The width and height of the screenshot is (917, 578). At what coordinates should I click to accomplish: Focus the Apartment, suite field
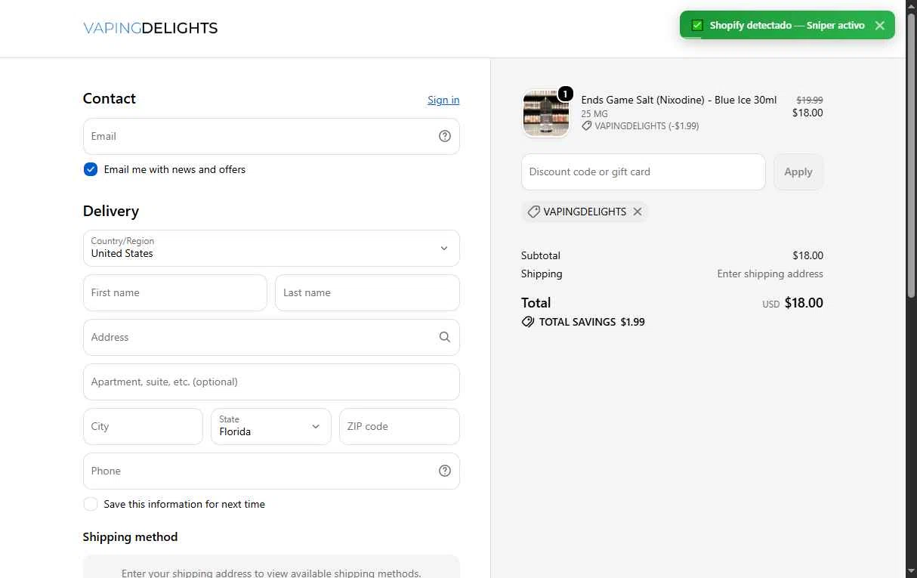point(271,382)
